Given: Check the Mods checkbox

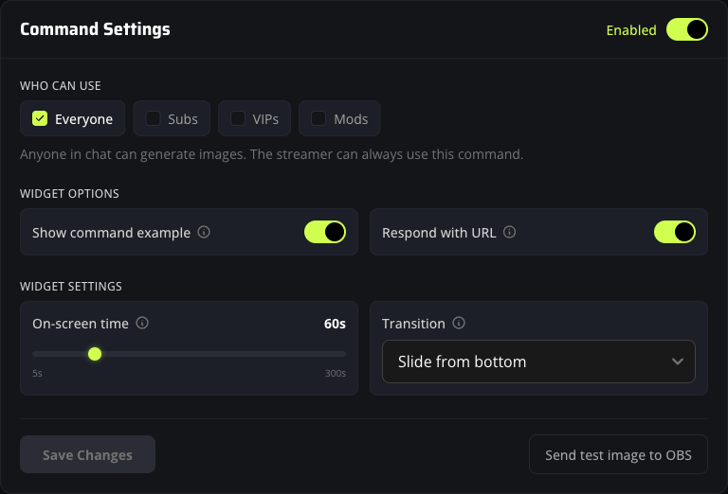Looking at the screenshot, I should (318, 118).
